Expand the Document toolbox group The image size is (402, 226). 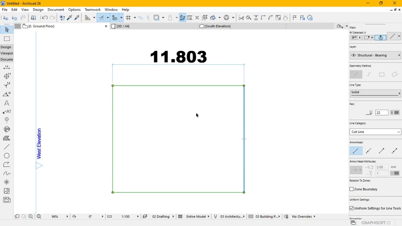pyautogui.click(x=6, y=59)
